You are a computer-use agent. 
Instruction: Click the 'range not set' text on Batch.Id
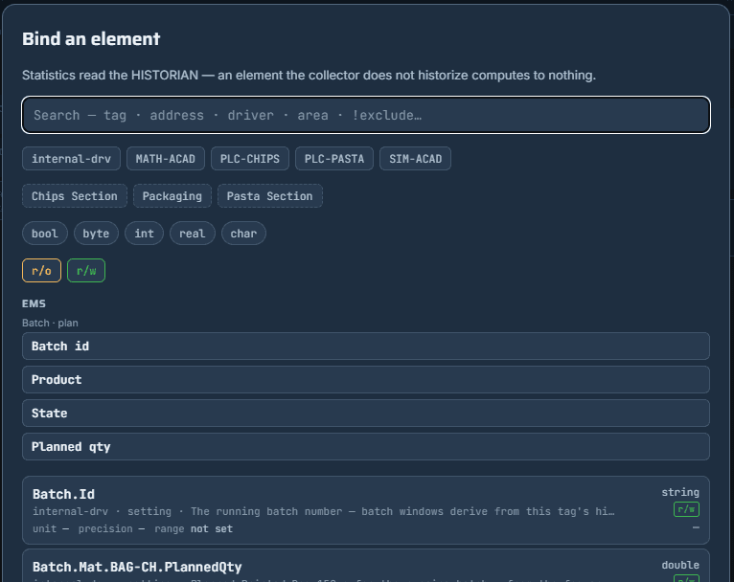tap(194, 528)
